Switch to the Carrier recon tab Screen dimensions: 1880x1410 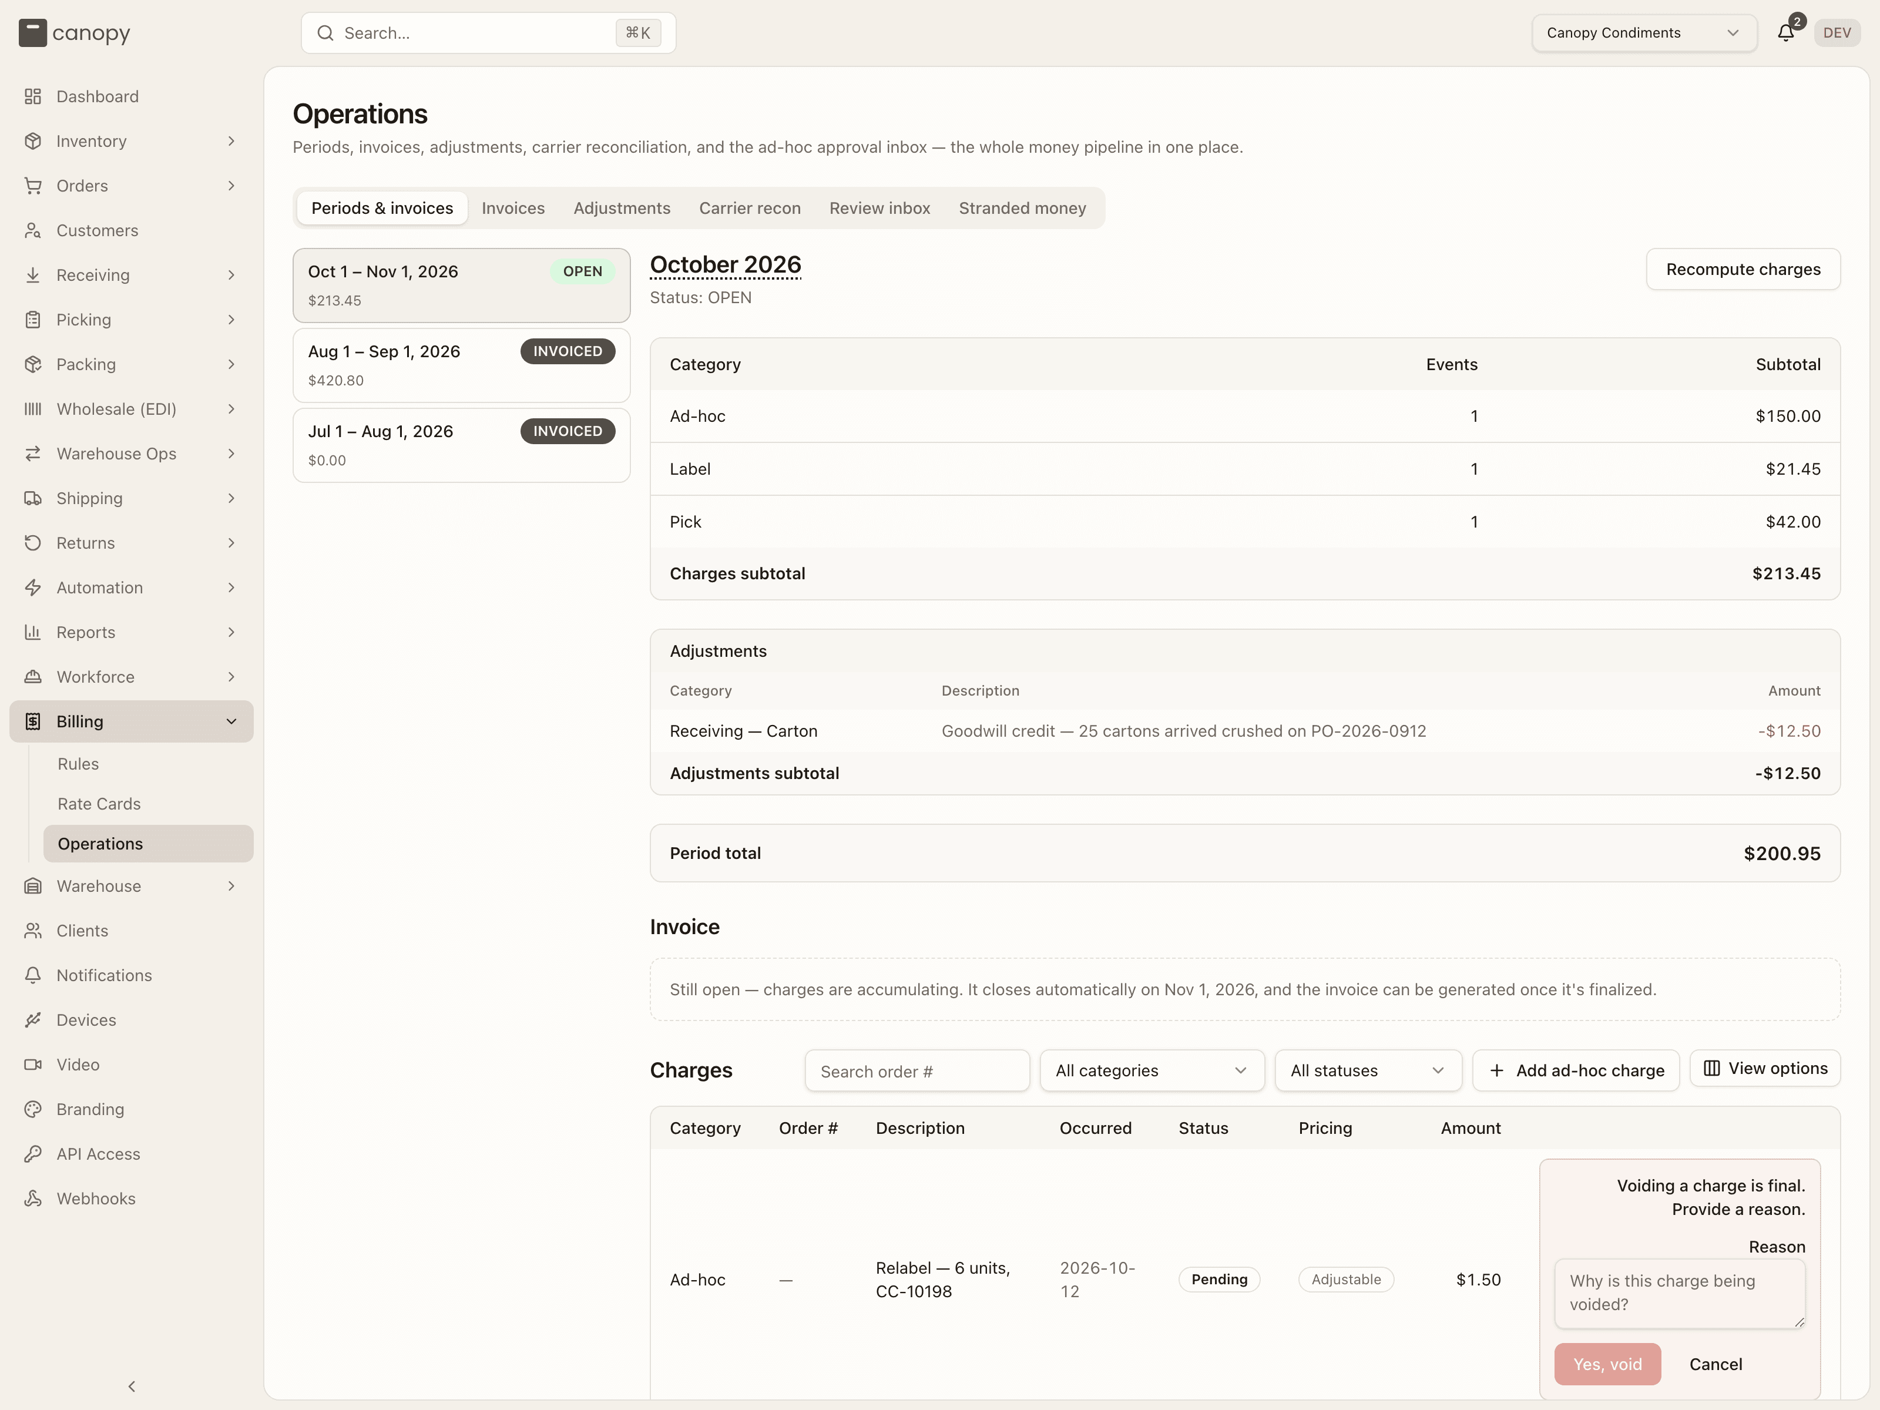[x=750, y=208]
